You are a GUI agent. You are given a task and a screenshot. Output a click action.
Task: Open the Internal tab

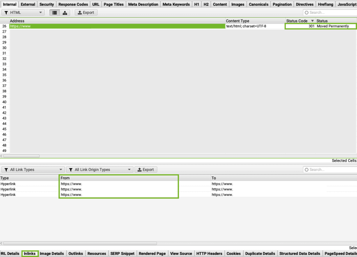pyautogui.click(x=9, y=4)
